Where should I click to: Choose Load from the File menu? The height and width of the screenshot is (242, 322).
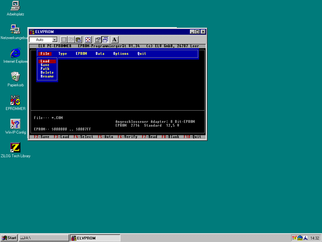(x=47, y=61)
